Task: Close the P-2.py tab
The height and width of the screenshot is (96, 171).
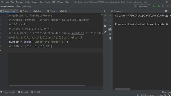Action: click(x=43, y=11)
